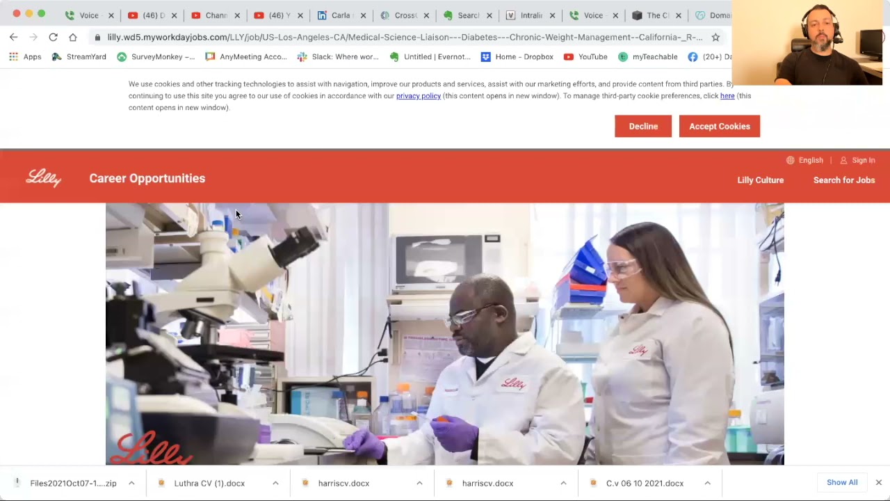890x501 pixels.
Task: Expand options for C.v 06 10 2021.docx download
Action: click(x=707, y=483)
